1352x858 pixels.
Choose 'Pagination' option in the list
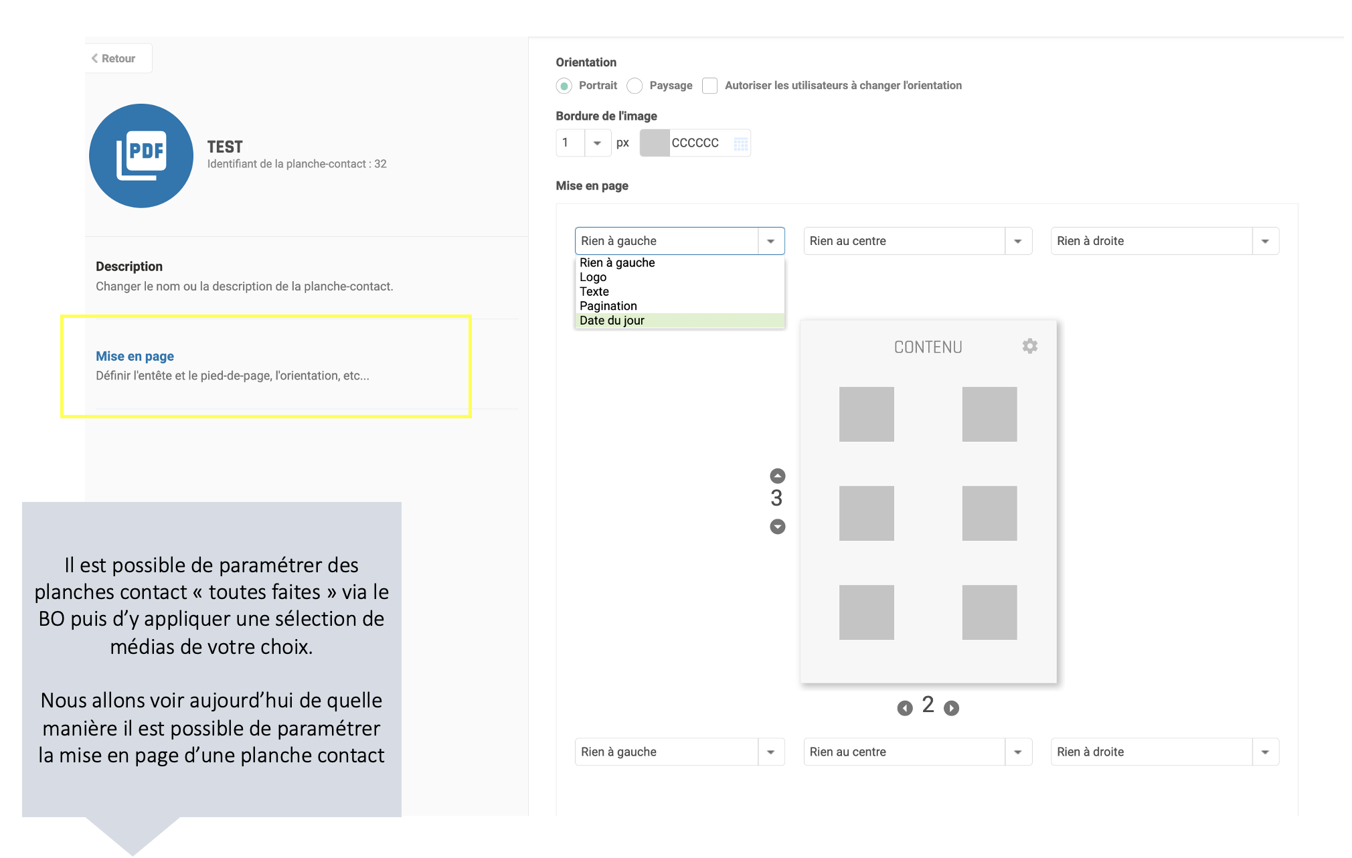tap(608, 306)
